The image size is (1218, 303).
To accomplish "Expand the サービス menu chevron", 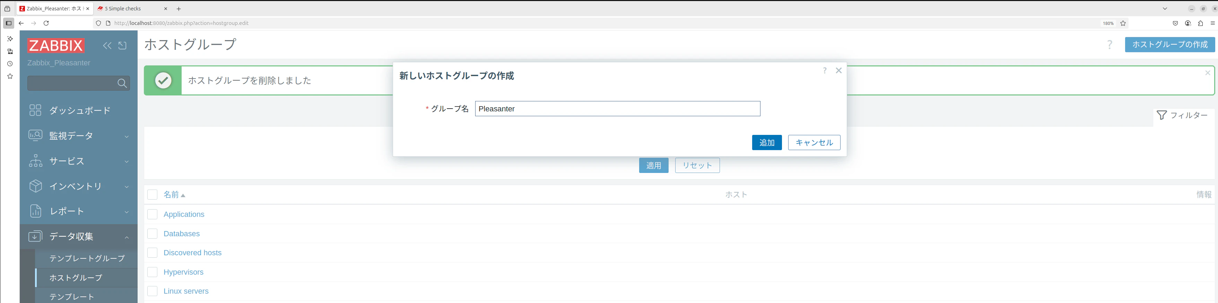I will 127,162.
